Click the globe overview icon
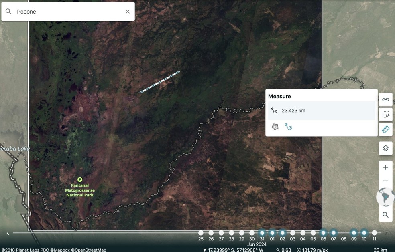 coord(385,198)
